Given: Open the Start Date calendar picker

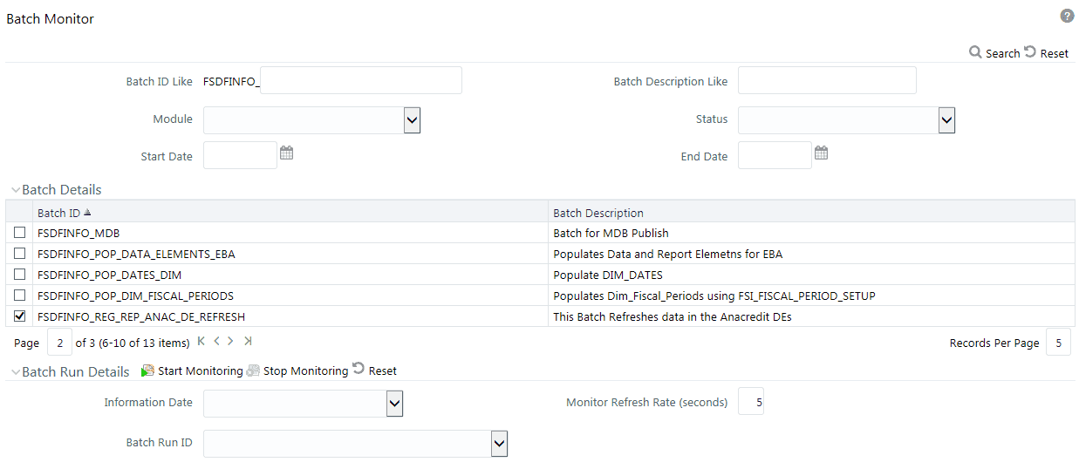Looking at the screenshot, I should [286, 153].
